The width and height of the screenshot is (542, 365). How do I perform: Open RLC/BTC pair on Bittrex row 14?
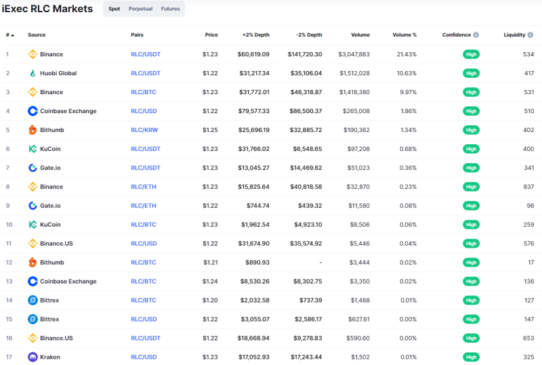tap(144, 301)
